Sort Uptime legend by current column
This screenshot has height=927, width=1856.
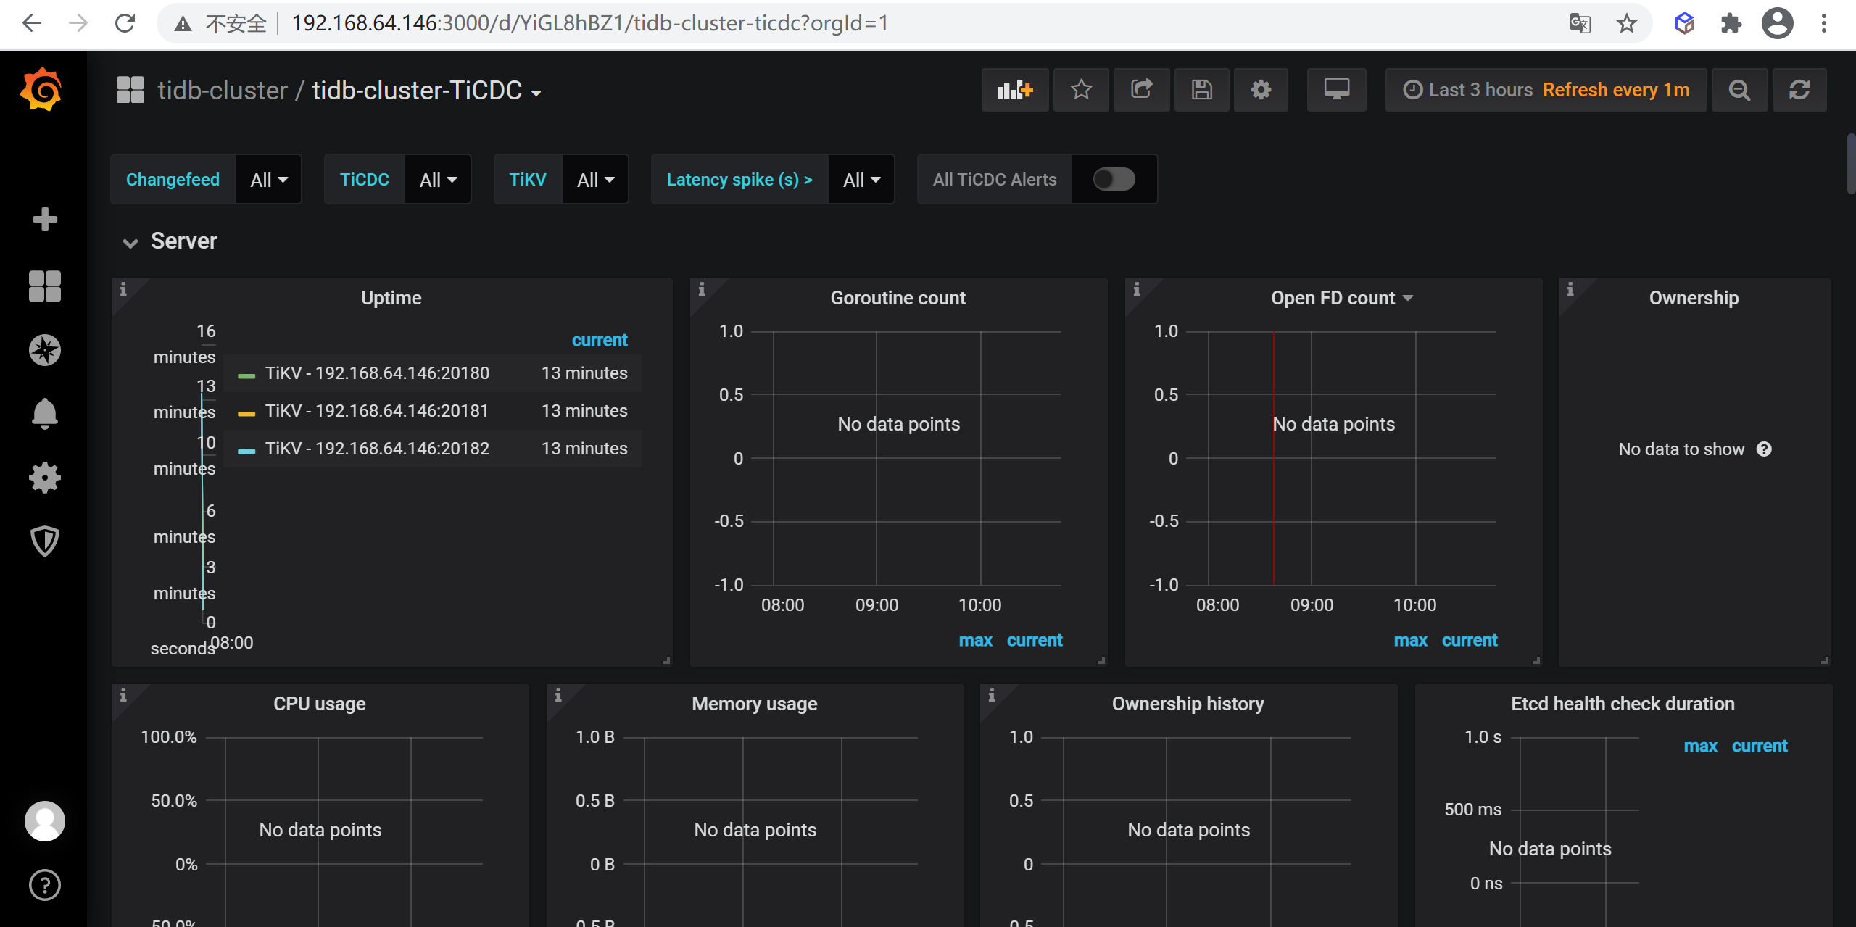point(600,340)
